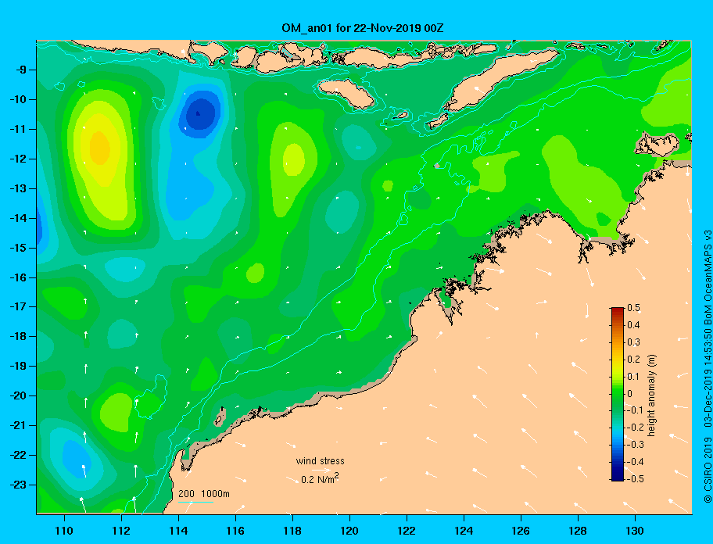This screenshot has width=713, height=544.
Task: Click the longitude label "122"
Action: click(x=407, y=531)
